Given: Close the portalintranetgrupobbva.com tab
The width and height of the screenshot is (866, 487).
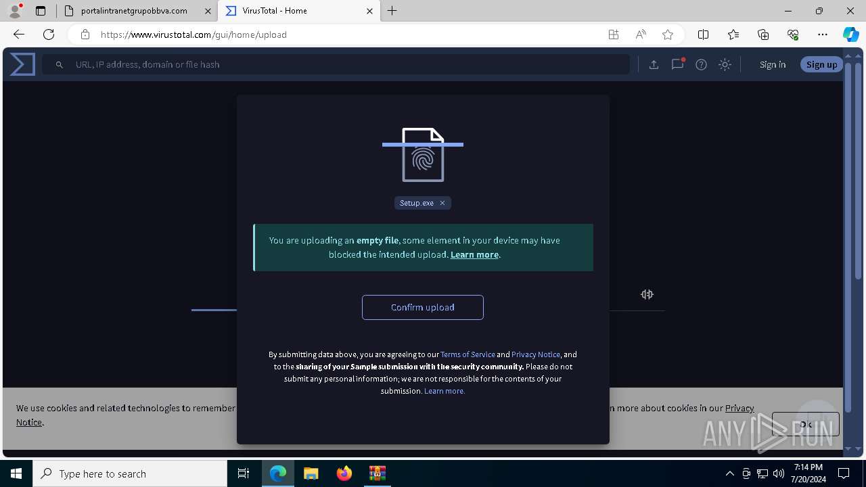Looking at the screenshot, I should click(208, 11).
